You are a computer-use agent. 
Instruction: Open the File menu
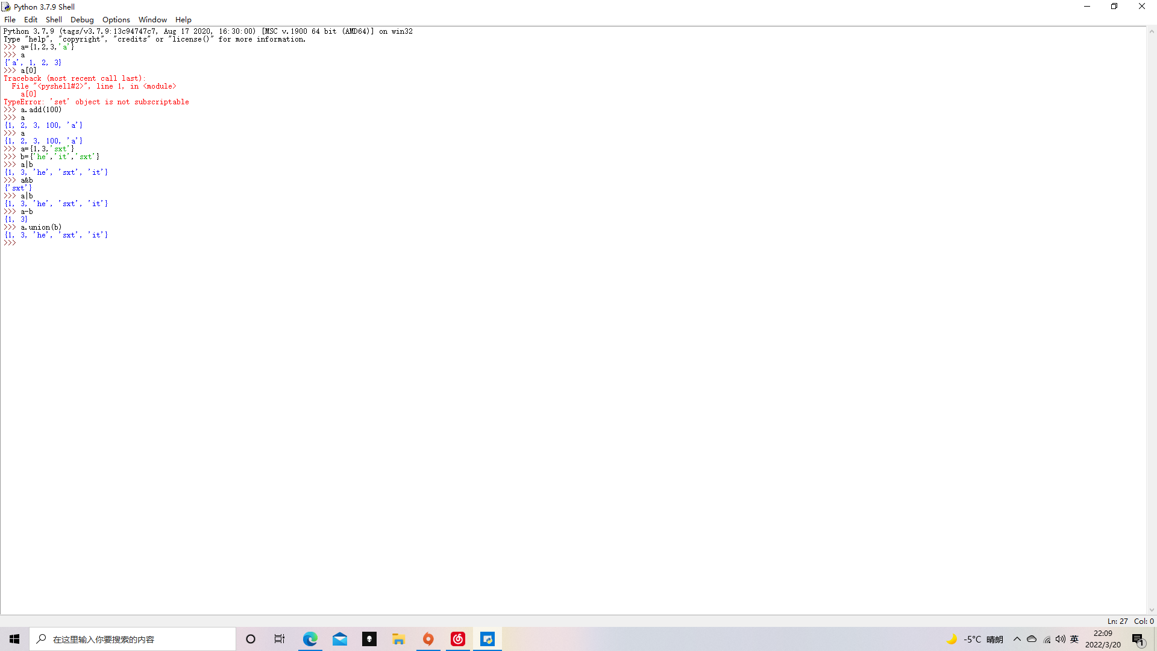10,19
